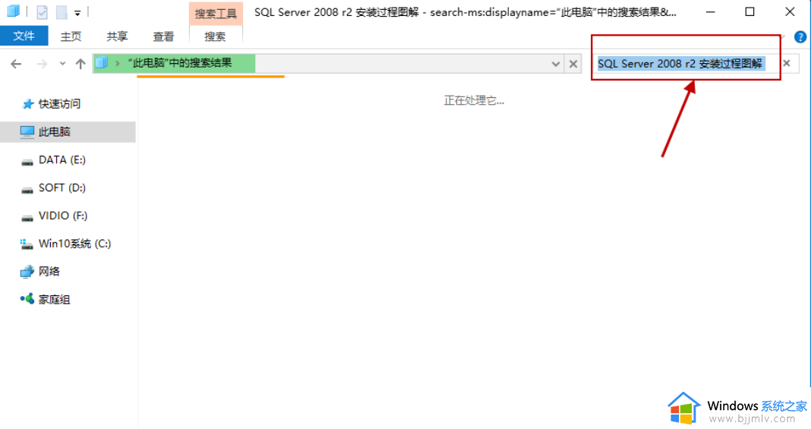Clear the search box text
Image resolution: width=811 pixels, height=429 pixels.
(786, 63)
